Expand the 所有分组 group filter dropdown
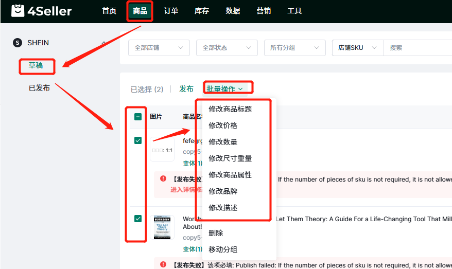 294,48
